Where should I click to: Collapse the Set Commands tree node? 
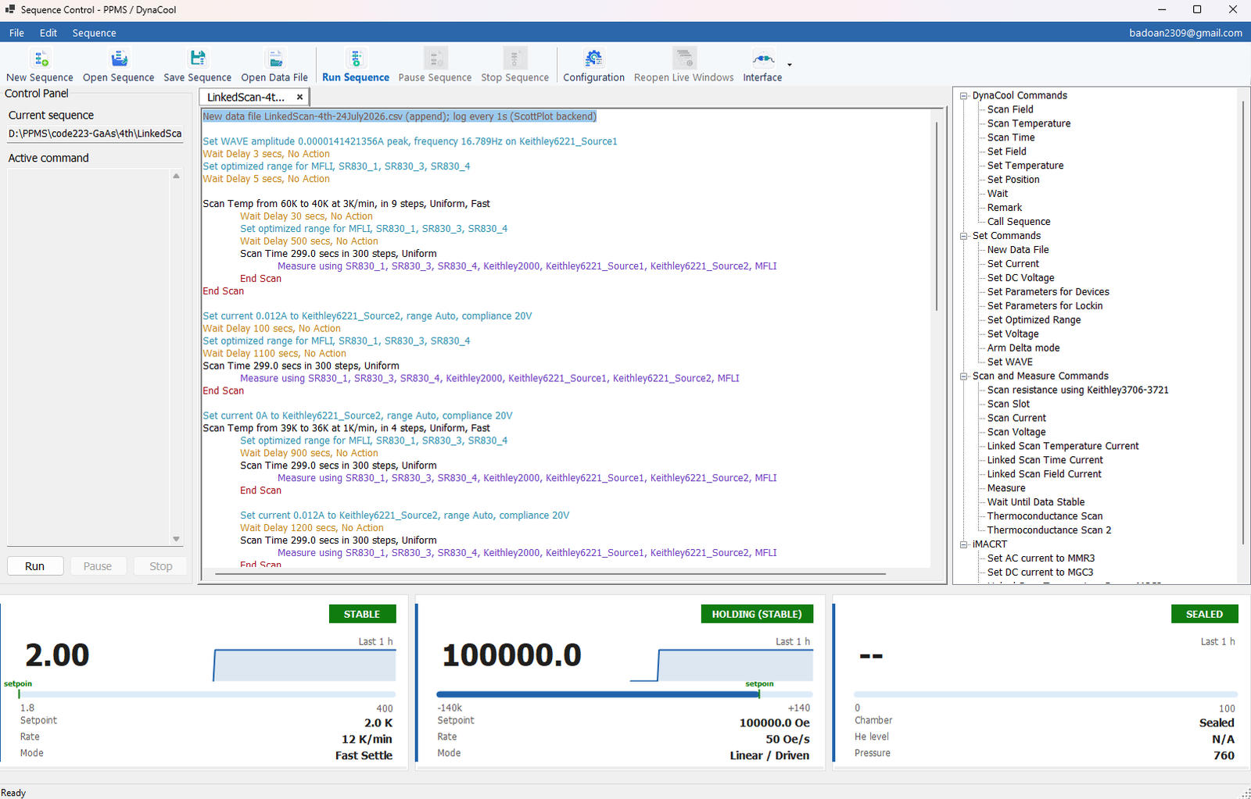(964, 236)
